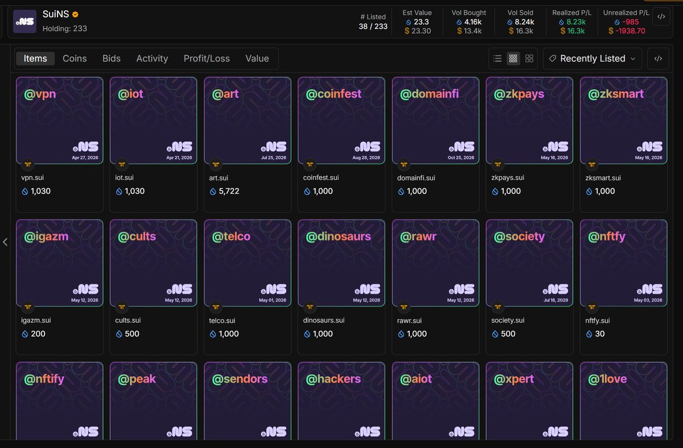The image size is (683, 448).
Task: Click marketplace badge icon on zksmart.sui
Action: 593,165
